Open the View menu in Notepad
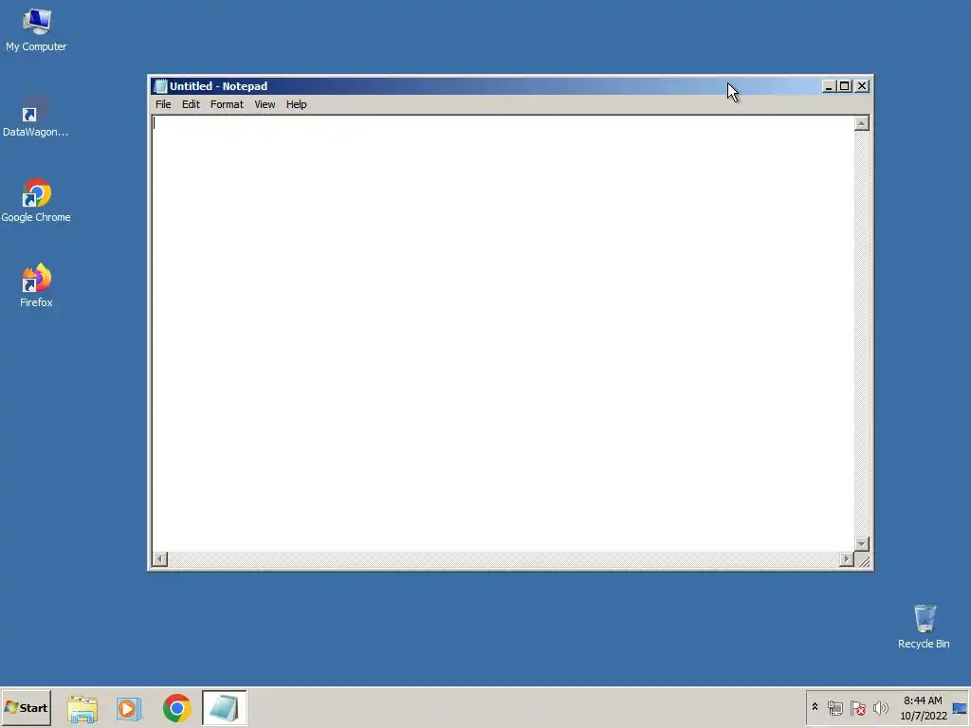Viewport: 971px width, 728px height. 265,104
